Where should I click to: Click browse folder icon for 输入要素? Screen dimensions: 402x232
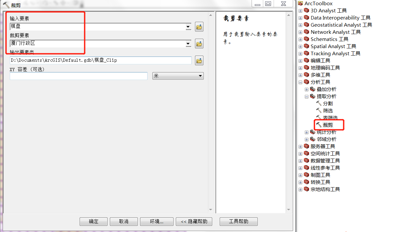tap(199, 27)
